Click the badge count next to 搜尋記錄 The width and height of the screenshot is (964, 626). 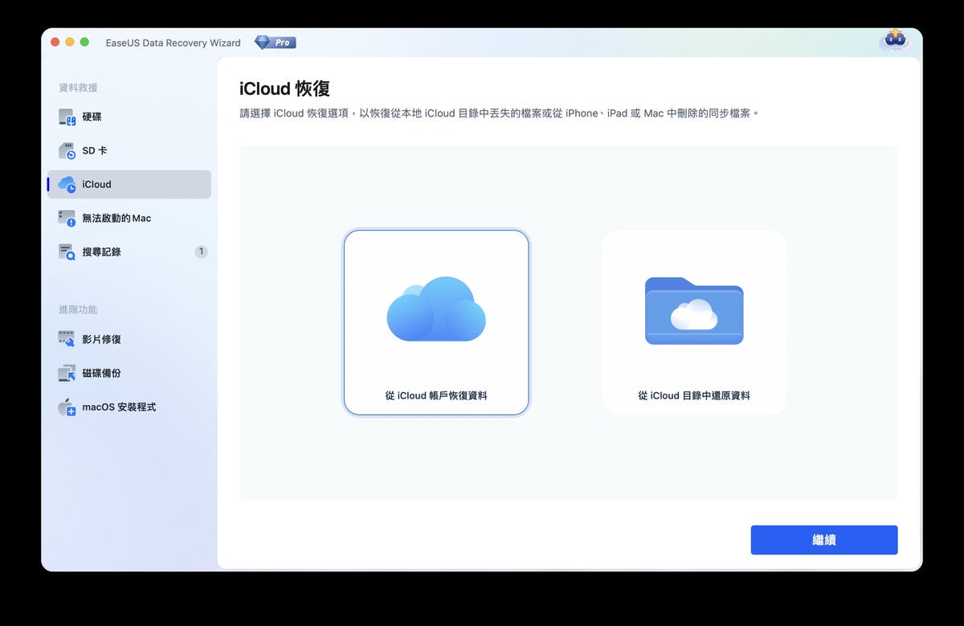click(201, 252)
